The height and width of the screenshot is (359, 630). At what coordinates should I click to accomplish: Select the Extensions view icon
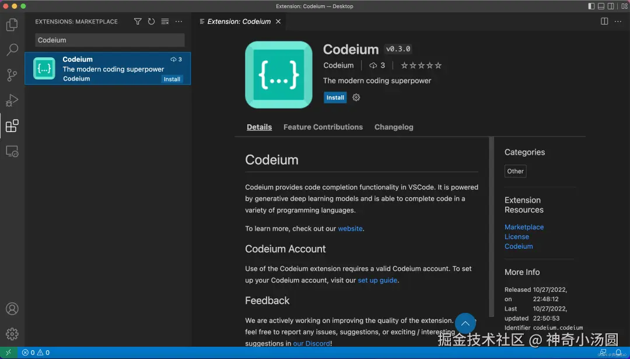pyautogui.click(x=12, y=126)
